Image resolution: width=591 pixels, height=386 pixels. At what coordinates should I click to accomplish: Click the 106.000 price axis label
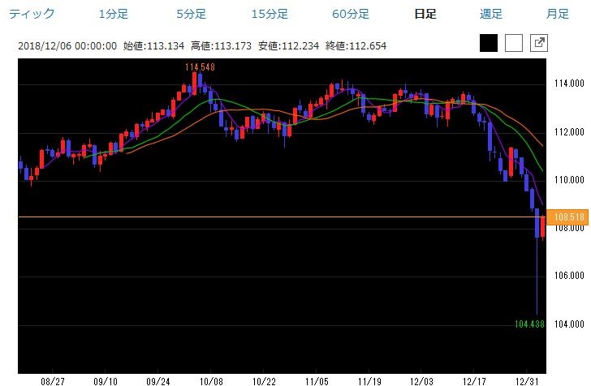pyautogui.click(x=569, y=276)
